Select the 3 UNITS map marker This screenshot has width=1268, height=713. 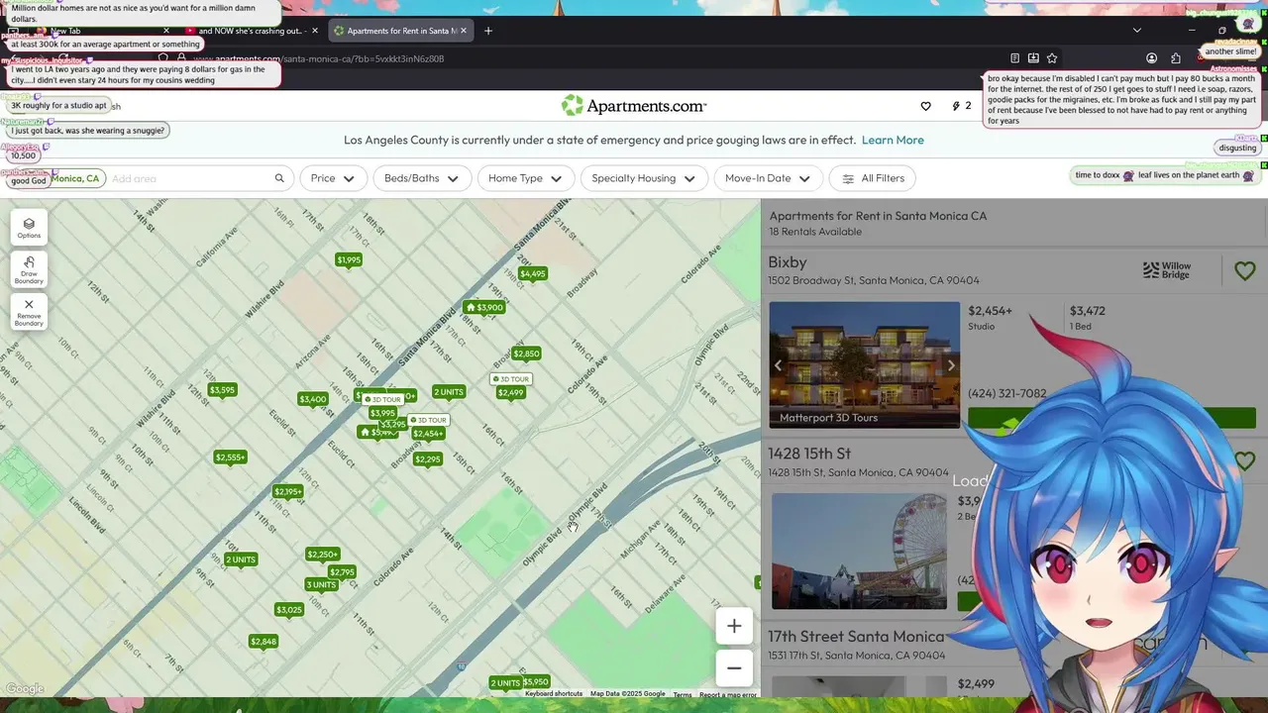[321, 584]
